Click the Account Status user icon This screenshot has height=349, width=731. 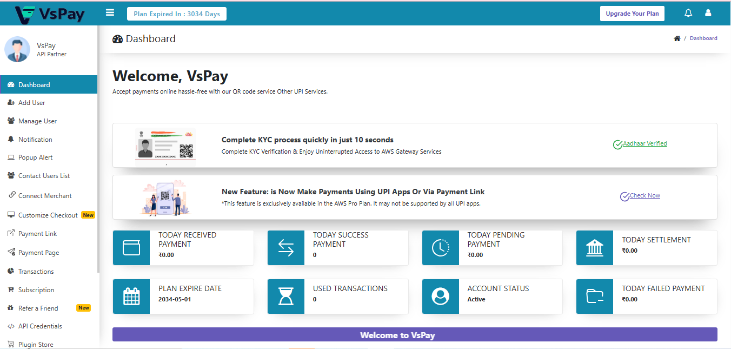point(441,297)
